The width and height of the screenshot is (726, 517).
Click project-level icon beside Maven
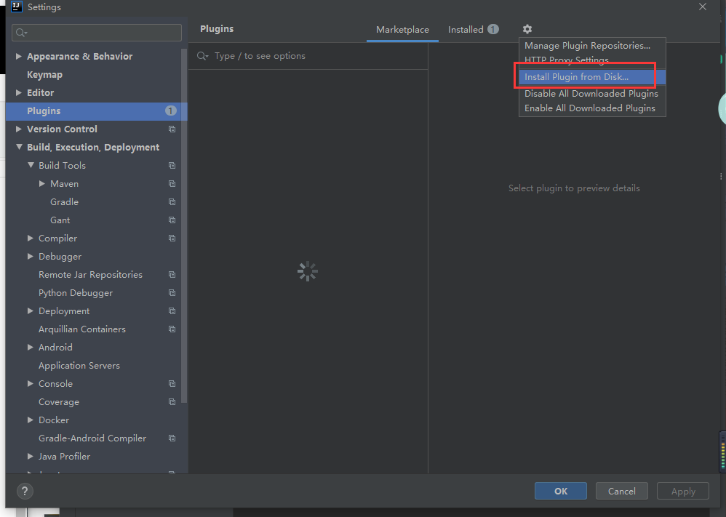click(x=172, y=184)
